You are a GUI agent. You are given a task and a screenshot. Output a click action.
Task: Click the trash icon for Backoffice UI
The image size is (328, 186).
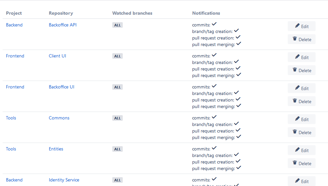[x=295, y=101]
